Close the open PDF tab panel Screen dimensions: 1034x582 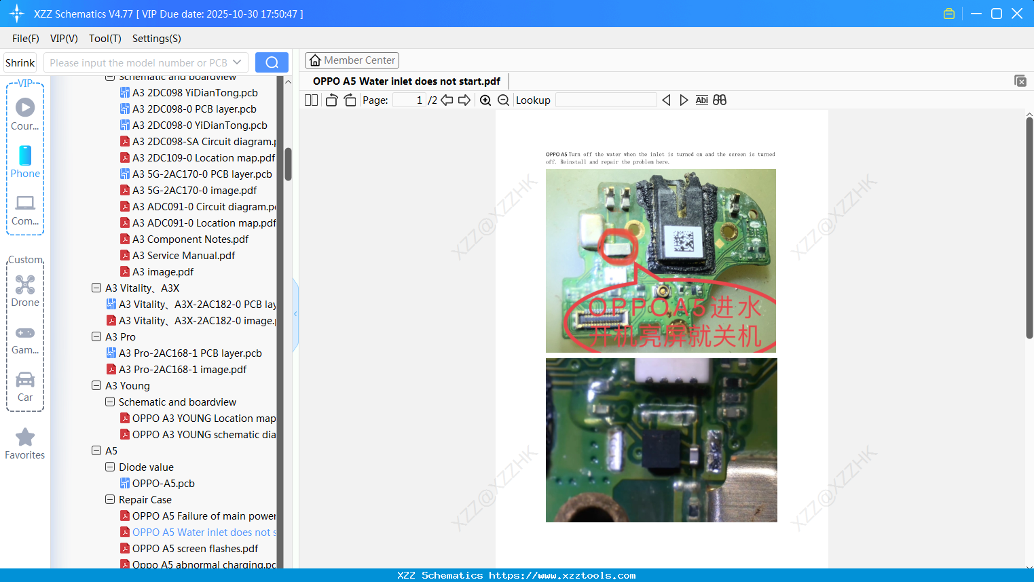[x=1020, y=81]
